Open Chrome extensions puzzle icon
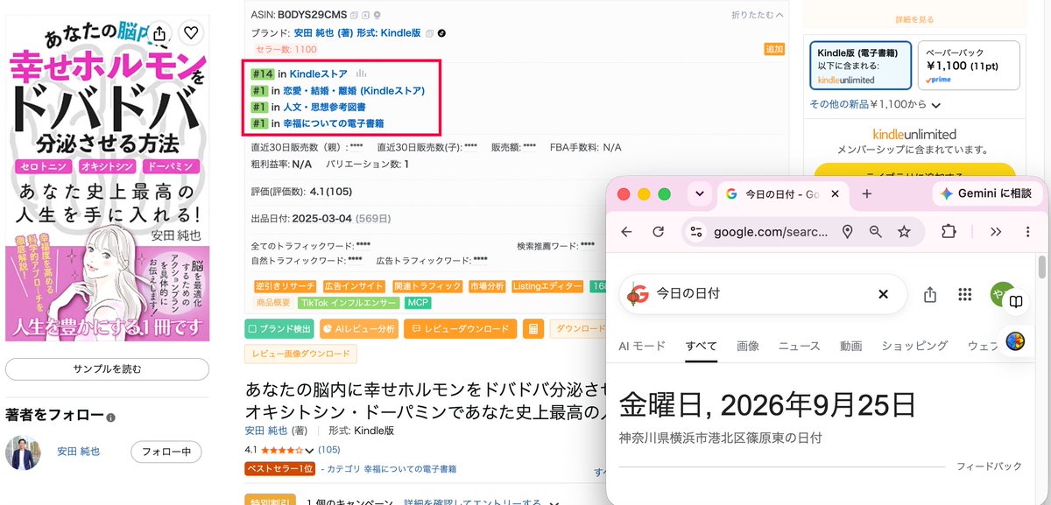This screenshot has width=1051, height=505. click(948, 232)
